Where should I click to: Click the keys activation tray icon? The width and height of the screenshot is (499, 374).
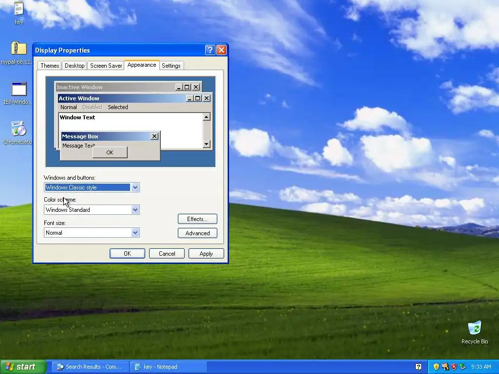tap(445, 367)
